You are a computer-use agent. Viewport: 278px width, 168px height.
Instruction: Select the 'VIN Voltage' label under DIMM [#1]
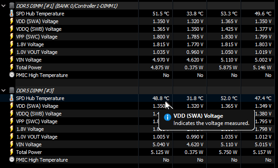(29, 60)
